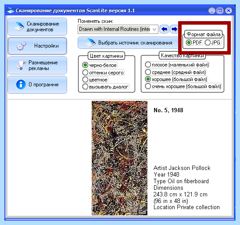The image size is (240, 225).
Task: Select PDF as the file format
Action: tap(194, 43)
